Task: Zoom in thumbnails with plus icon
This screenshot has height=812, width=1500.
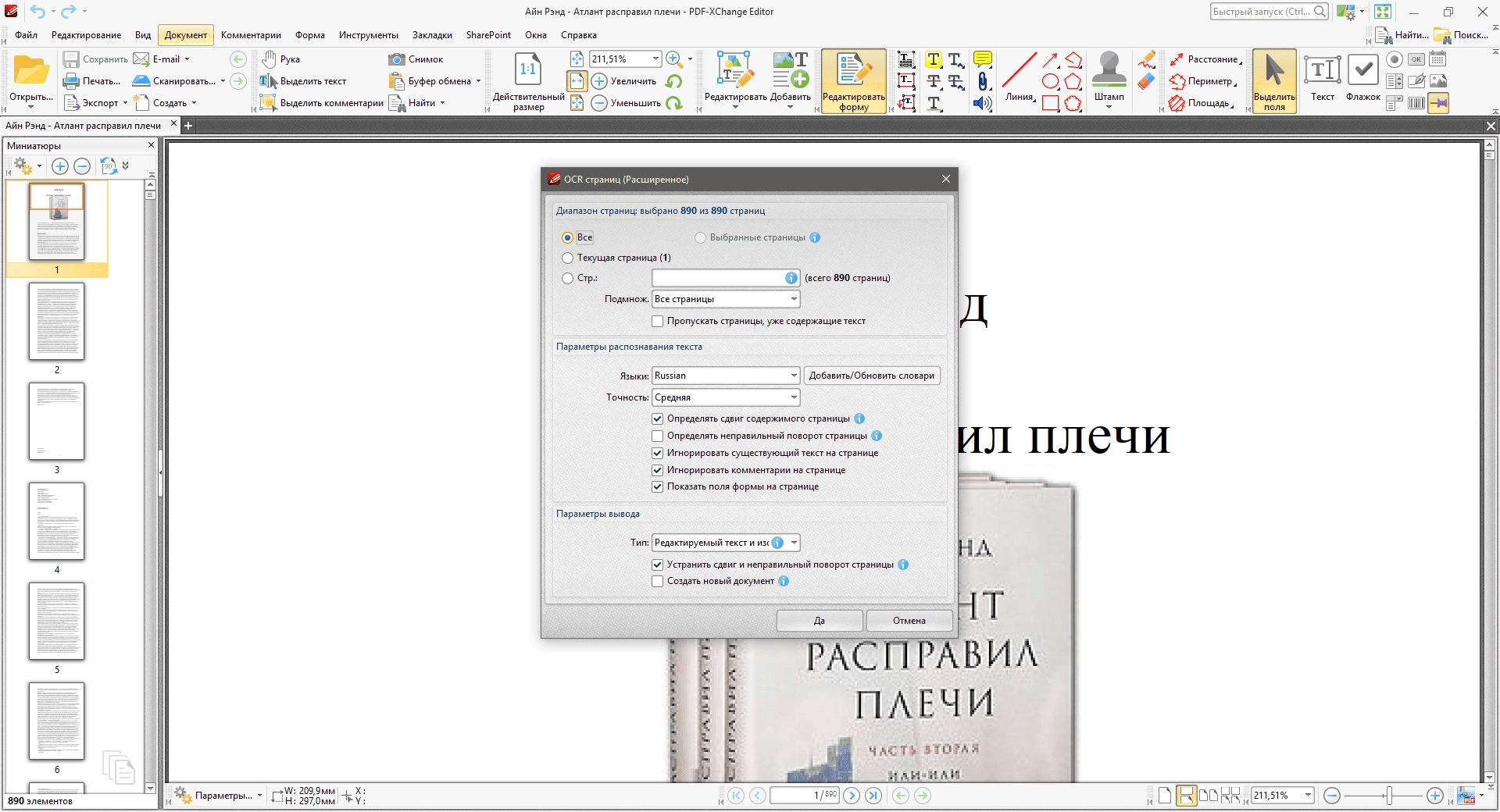Action: point(59,166)
